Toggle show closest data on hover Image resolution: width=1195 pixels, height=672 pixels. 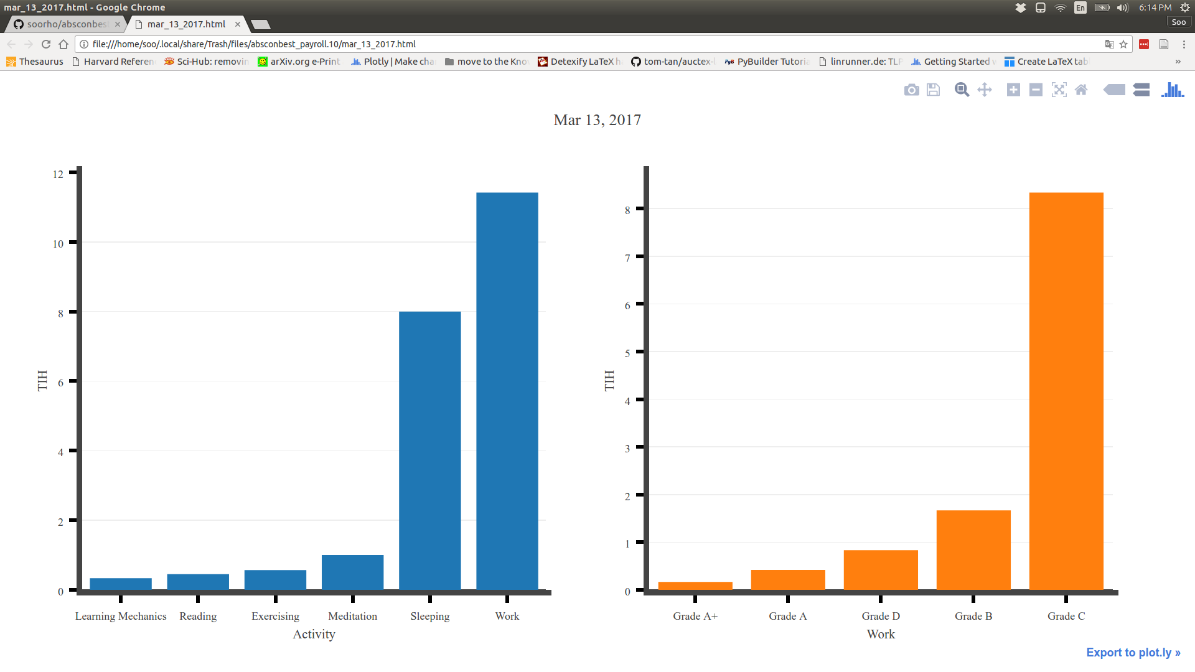1114,90
